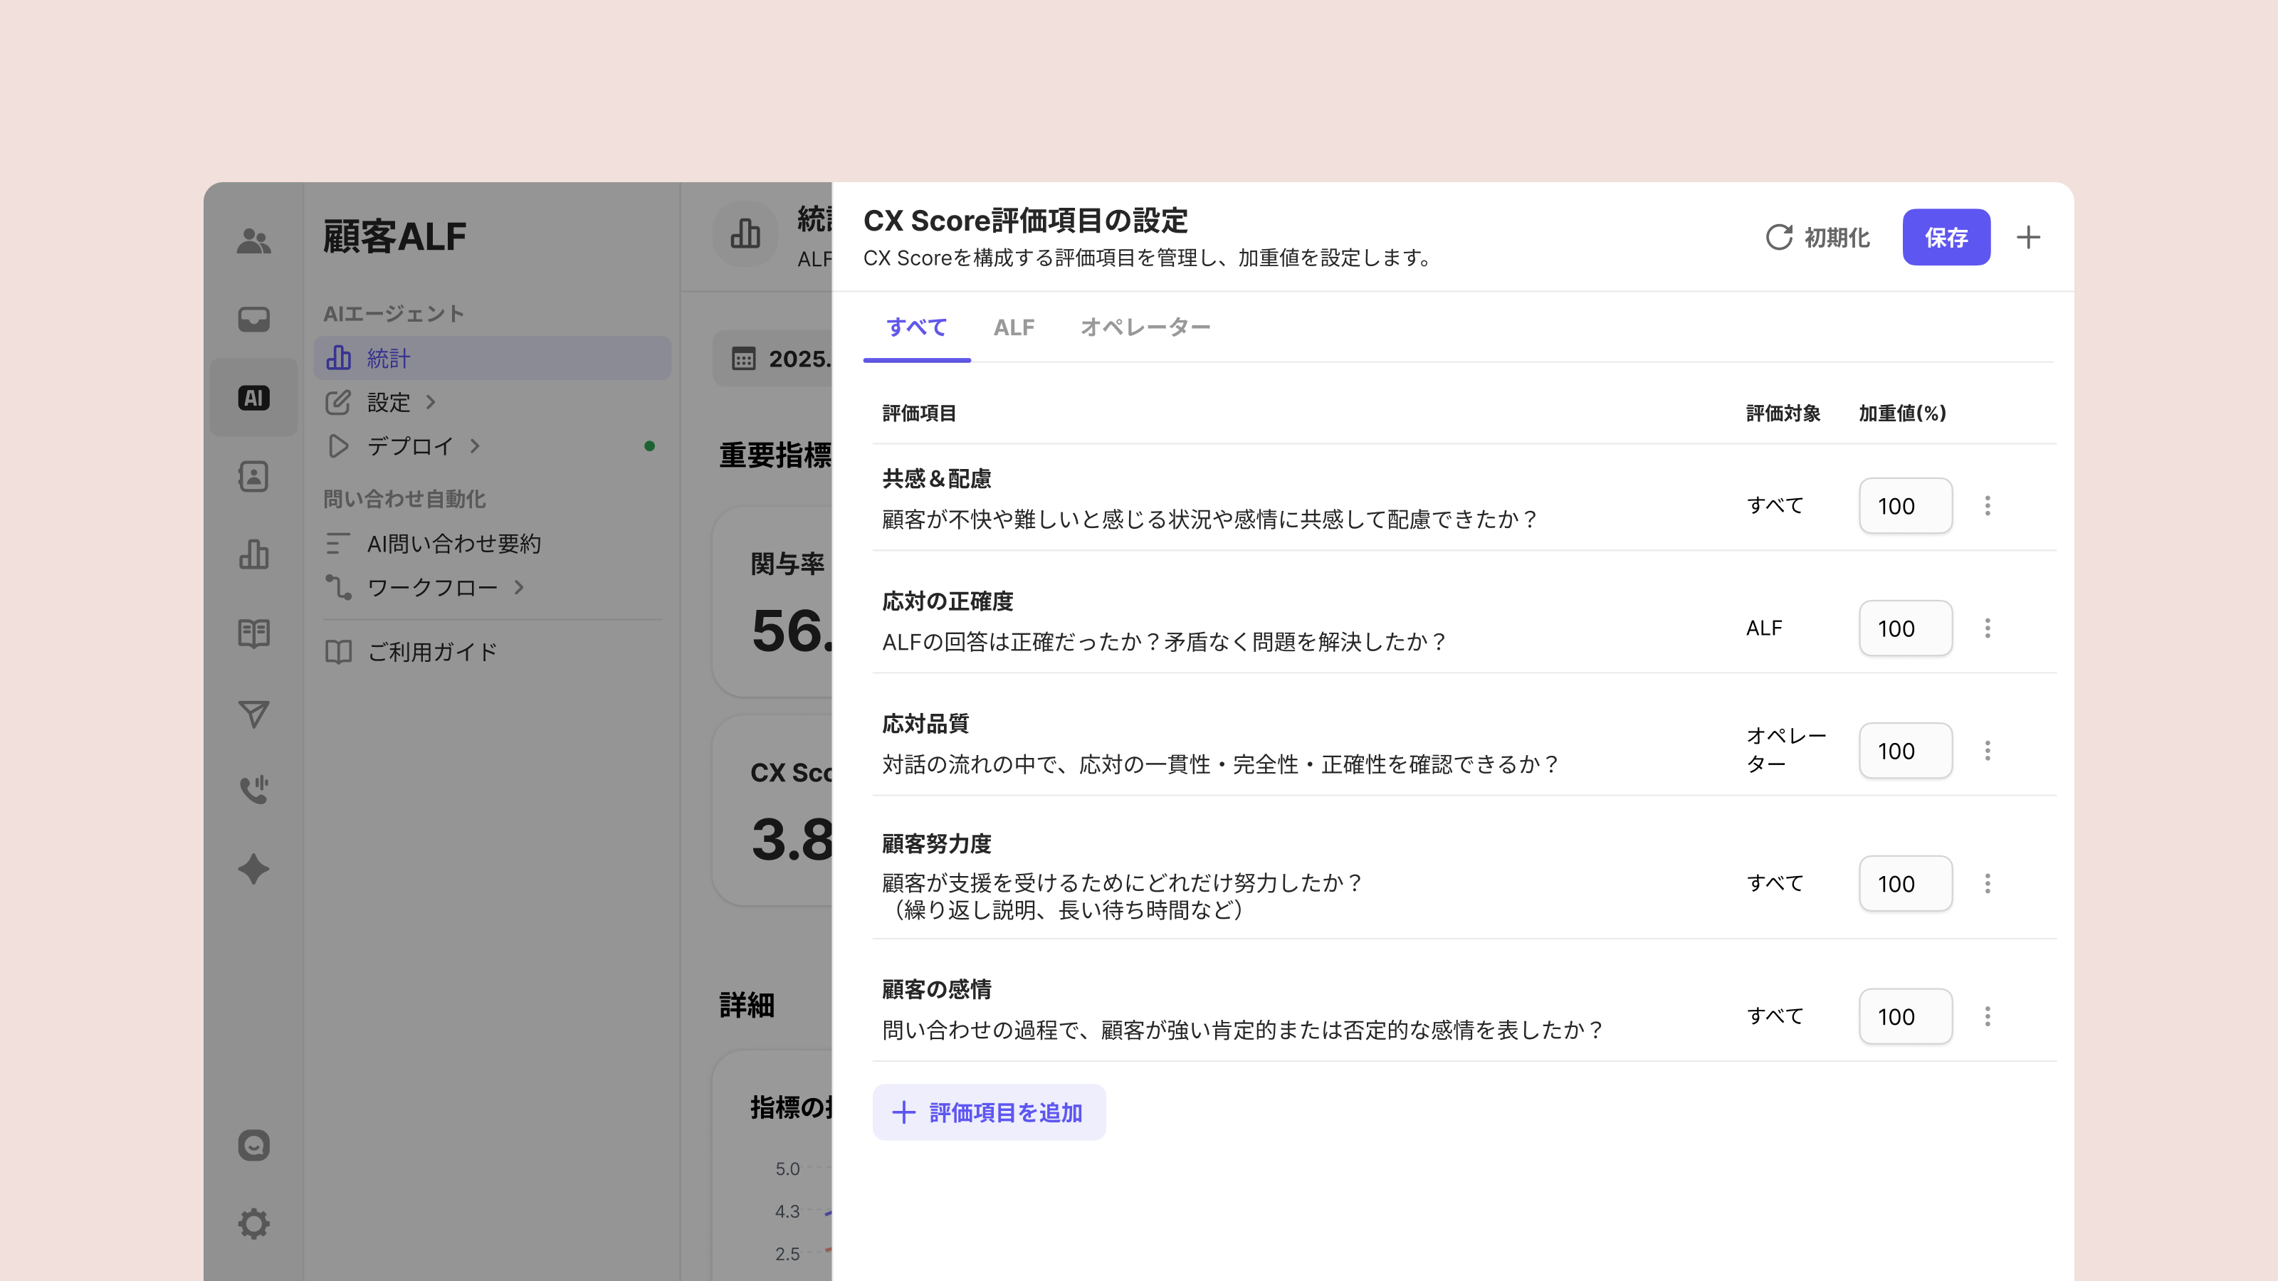Screen dimensions: 2278x1281
Task: Open more options for 応対品質 row
Action: (1987, 751)
